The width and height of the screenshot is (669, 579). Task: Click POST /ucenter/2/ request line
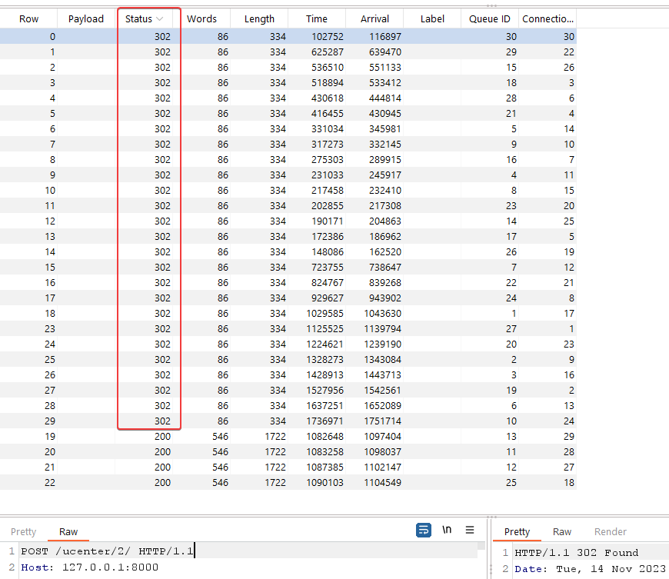[108, 551]
